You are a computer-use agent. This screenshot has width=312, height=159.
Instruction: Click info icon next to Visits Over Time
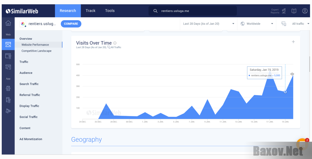(x=115, y=43)
